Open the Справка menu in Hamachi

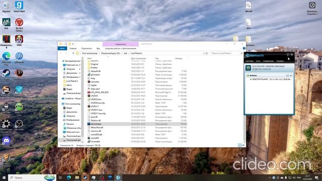click(280, 61)
